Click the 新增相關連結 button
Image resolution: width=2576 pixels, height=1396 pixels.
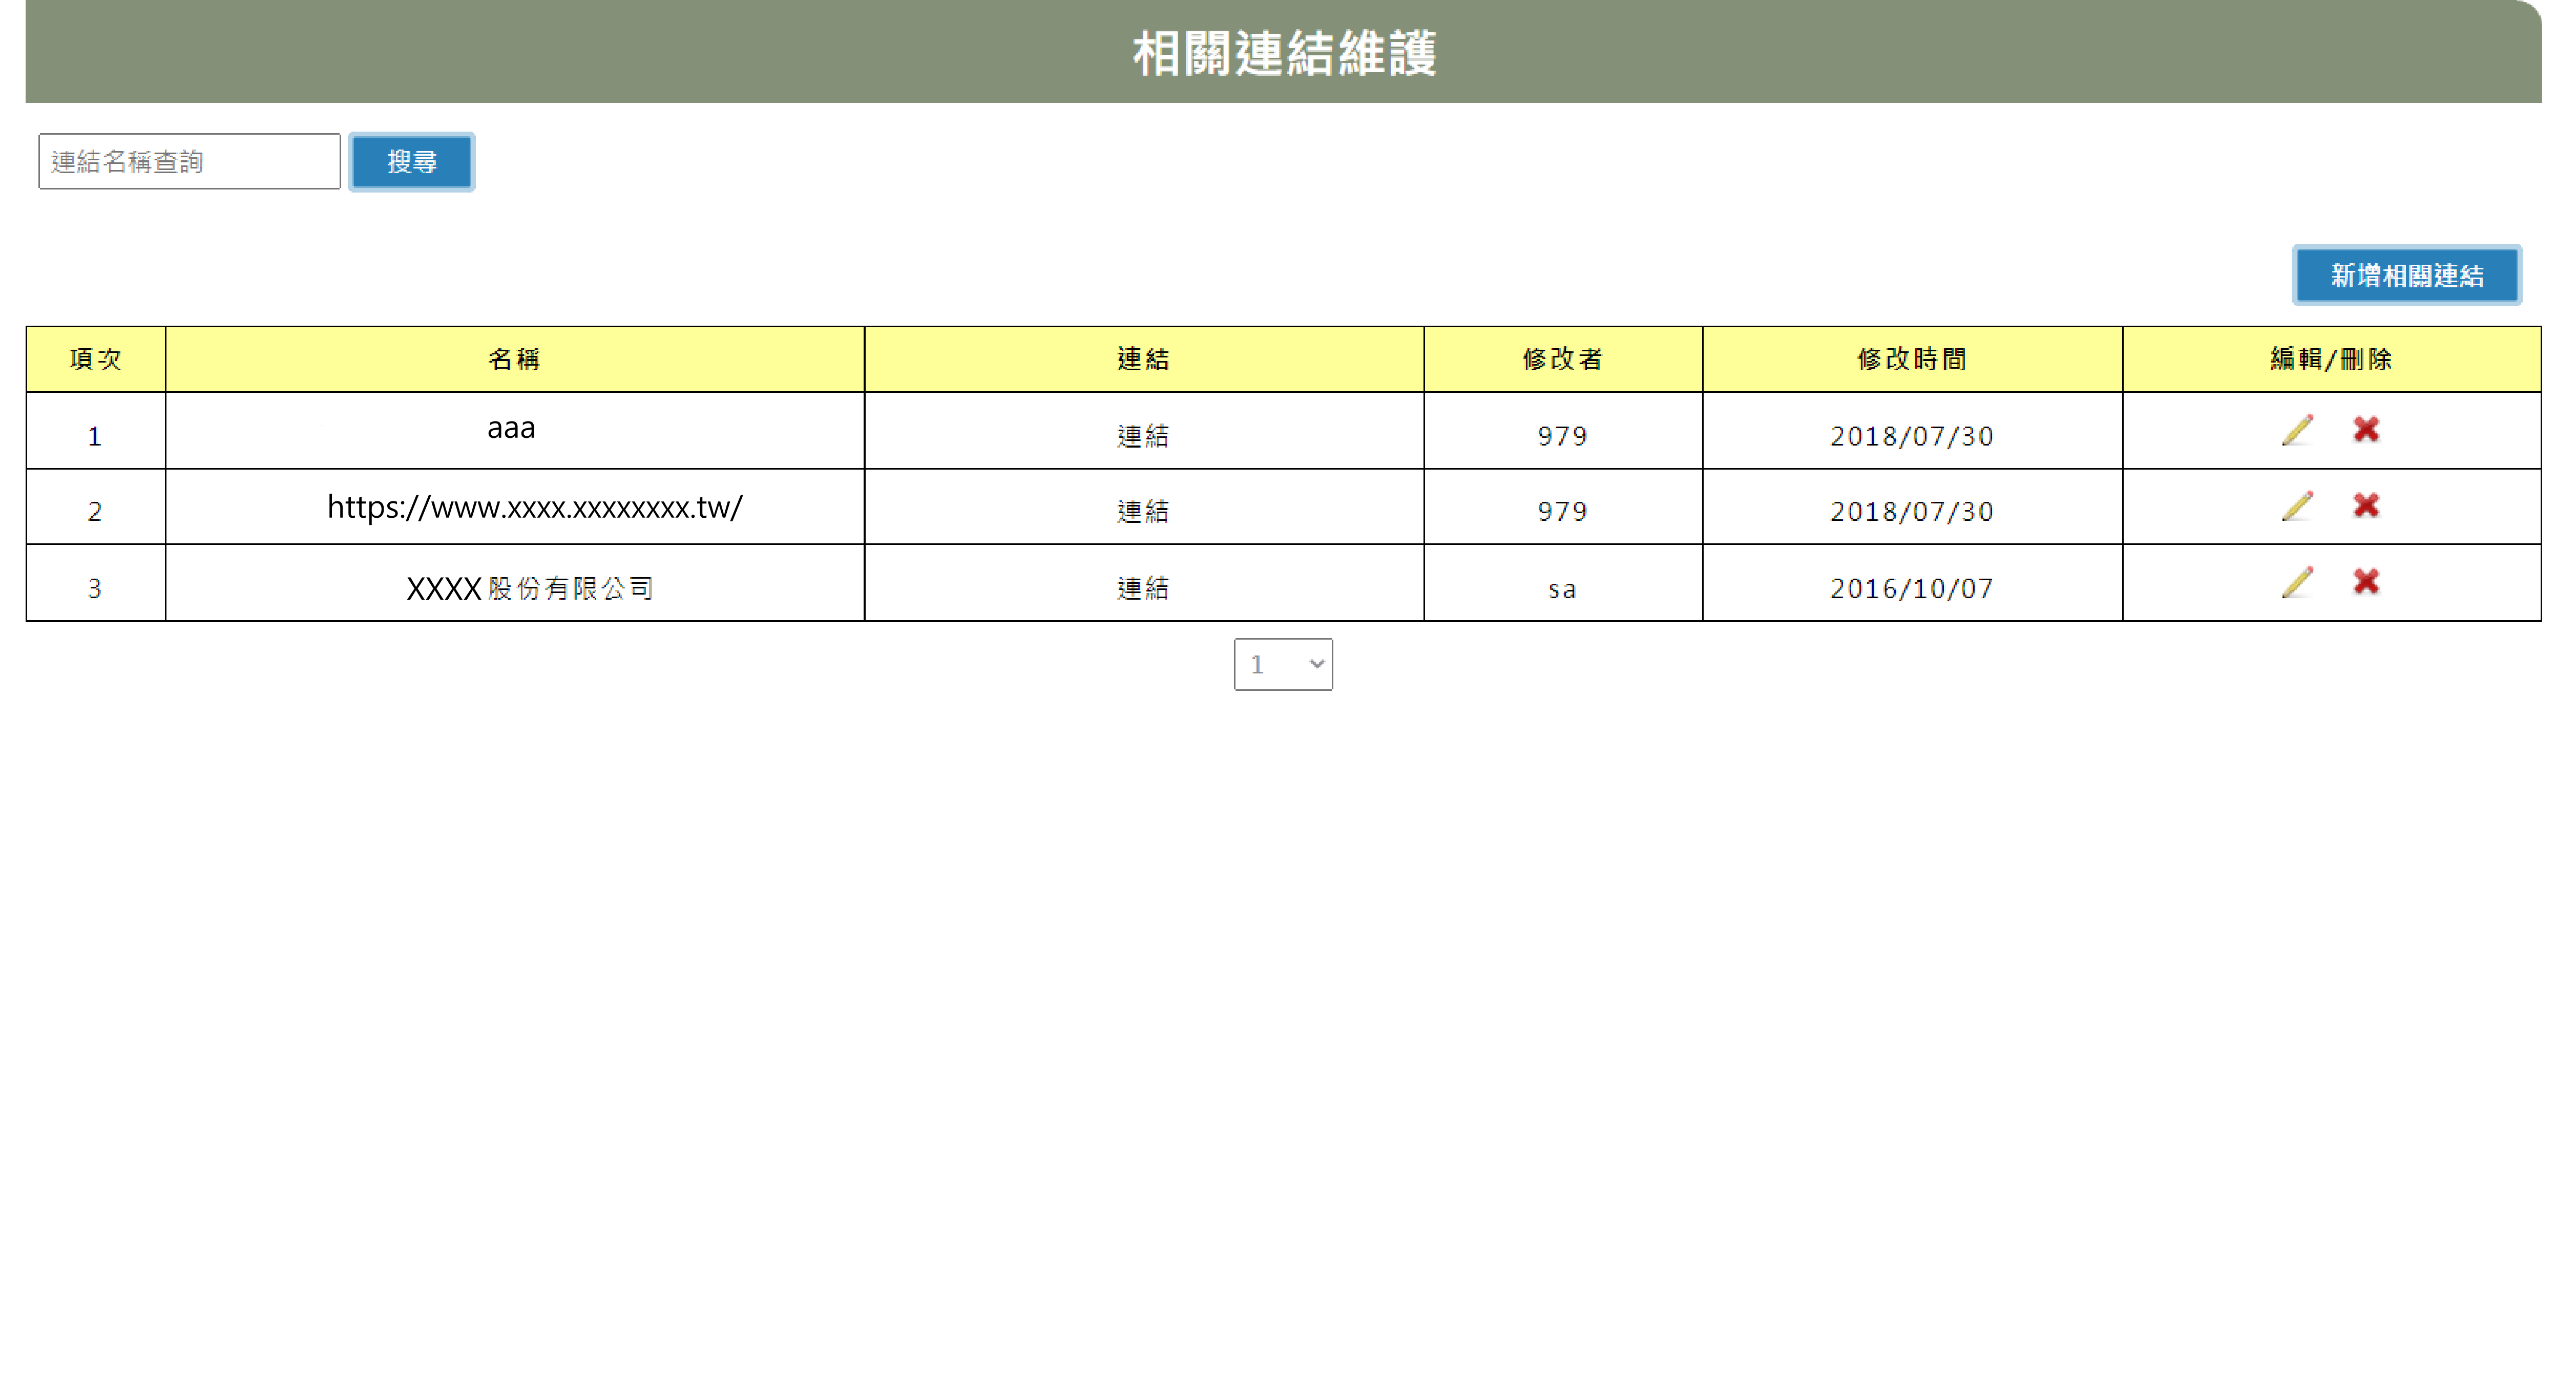2406,275
